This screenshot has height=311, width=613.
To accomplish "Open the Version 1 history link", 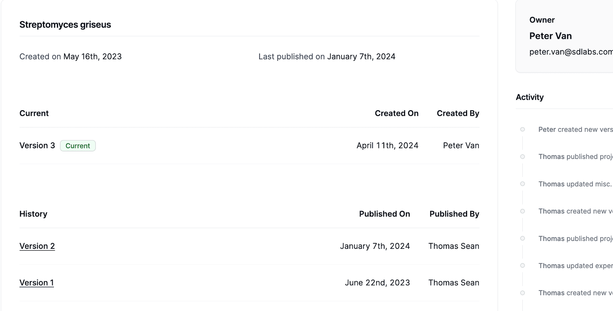I will [x=37, y=283].
